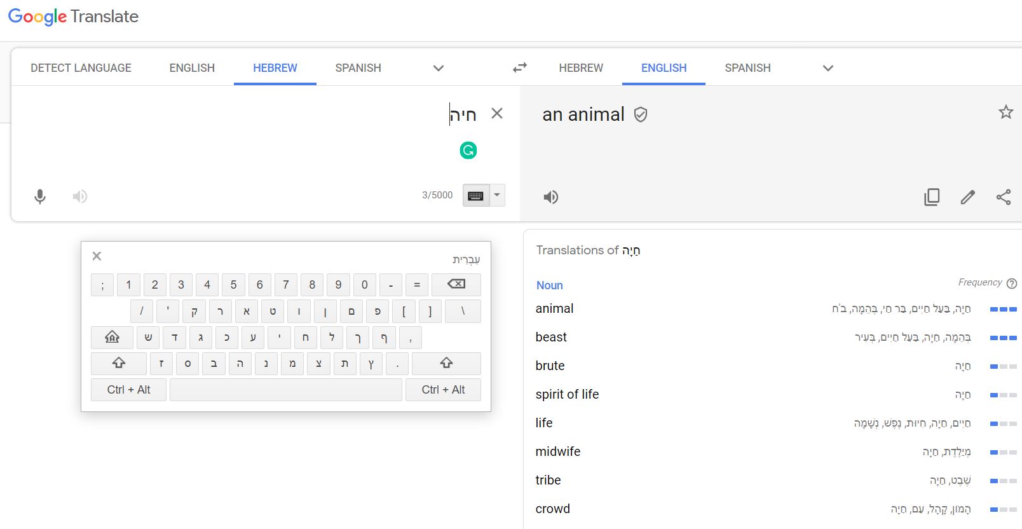Open the input tools dropdown arrow
The width and height of the screenshot is (1022, 529).
(498, 195)
